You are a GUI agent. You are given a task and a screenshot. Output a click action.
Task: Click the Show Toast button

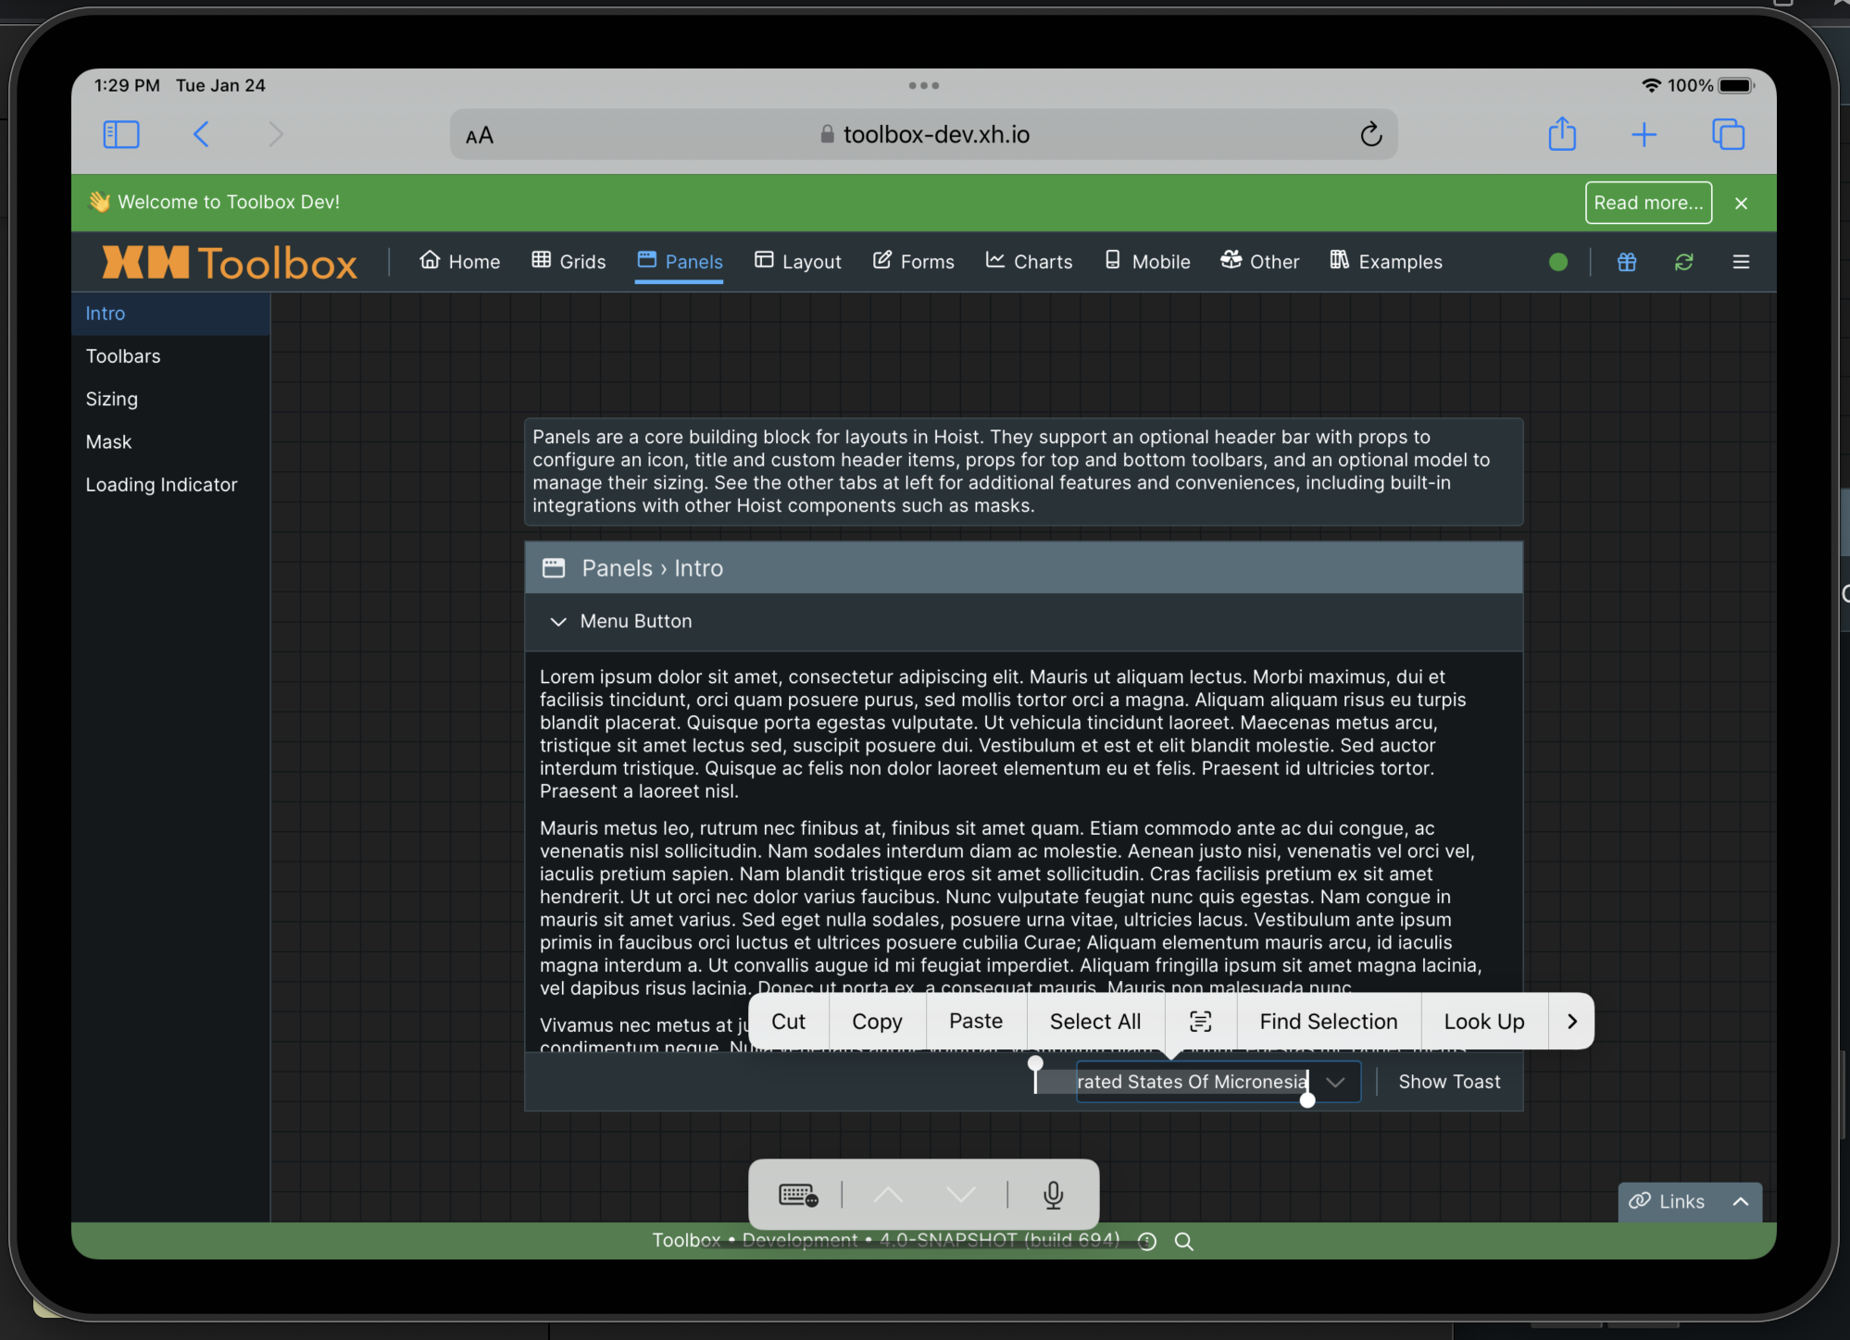(1449, 1082)
